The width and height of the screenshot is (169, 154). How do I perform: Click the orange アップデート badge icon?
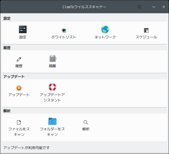19,88
